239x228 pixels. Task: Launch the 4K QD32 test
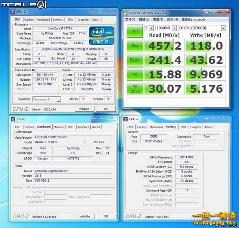point(135,88)
